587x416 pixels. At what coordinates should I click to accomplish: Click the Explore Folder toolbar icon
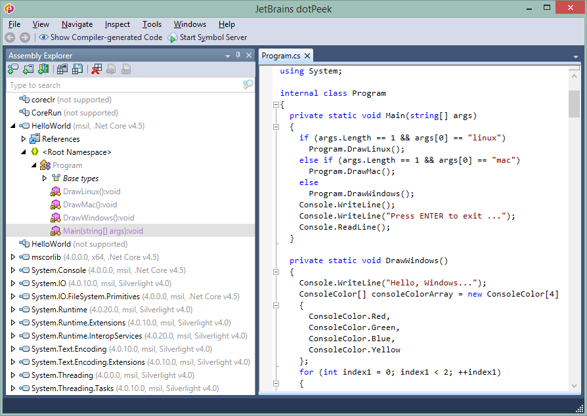[28, 69]
